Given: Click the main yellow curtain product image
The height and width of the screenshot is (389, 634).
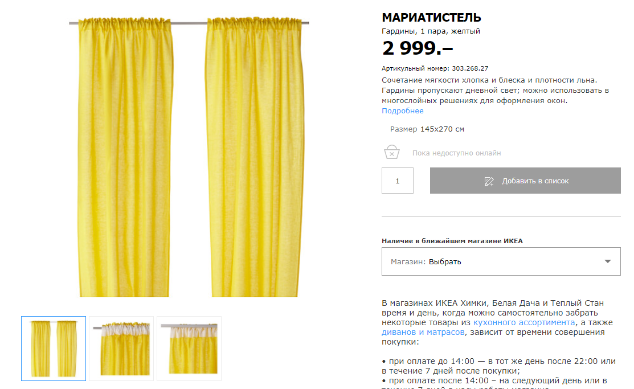Looking at the screenshot, I should pos(189,157).
